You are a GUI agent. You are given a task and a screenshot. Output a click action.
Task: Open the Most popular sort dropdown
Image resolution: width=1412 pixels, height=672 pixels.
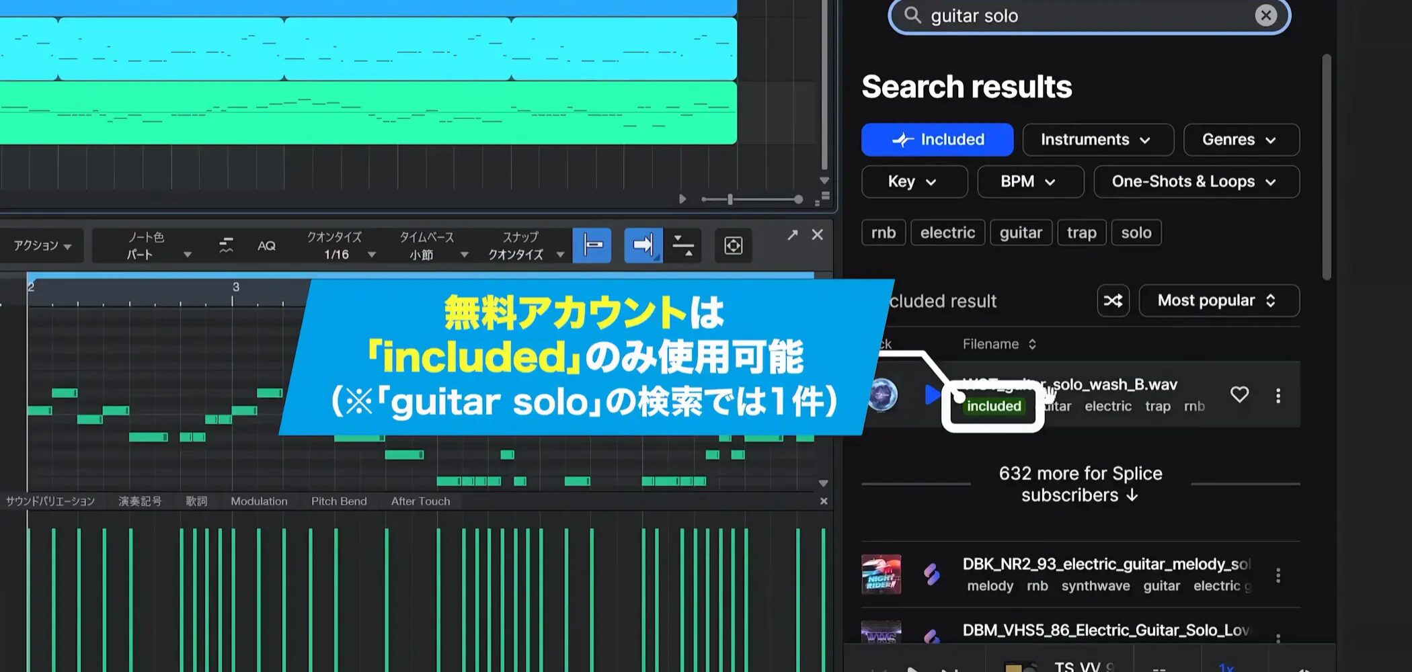point(1218,300)
